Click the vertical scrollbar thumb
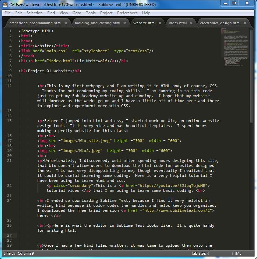The image size is (257, 259). (x=251, y=76)
